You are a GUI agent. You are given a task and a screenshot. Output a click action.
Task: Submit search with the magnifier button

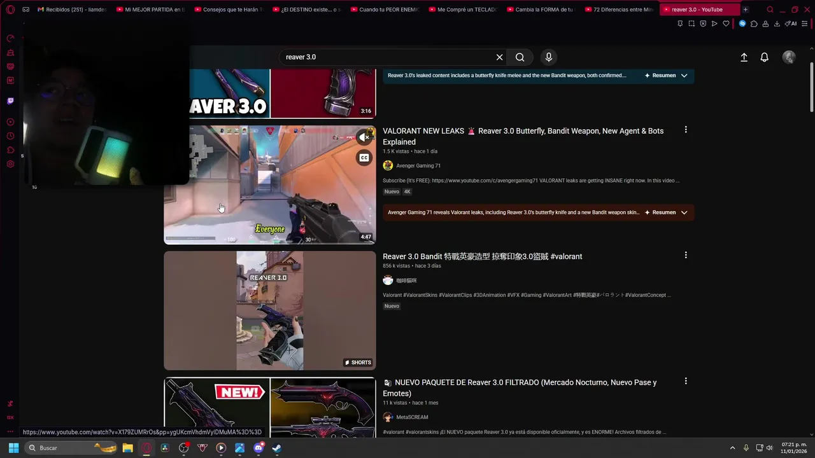520,57
